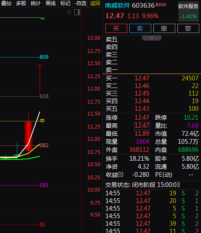Click 净资 value 4.32
This screenshot has width=201, height=233.
tap(143, 167)
